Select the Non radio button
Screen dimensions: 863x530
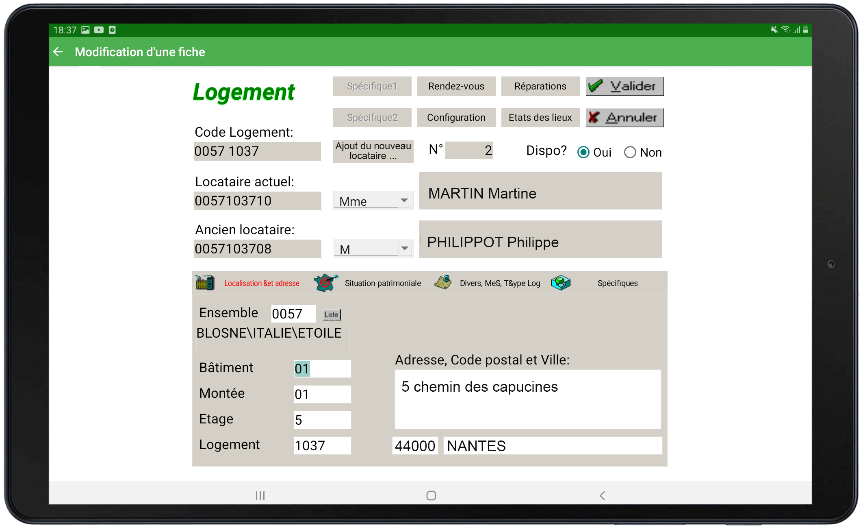point(630,153)
